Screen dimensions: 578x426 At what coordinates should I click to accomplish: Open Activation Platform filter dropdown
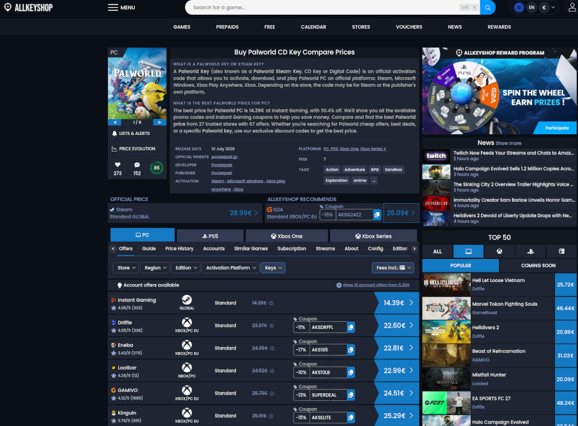[x=231, y=268]
